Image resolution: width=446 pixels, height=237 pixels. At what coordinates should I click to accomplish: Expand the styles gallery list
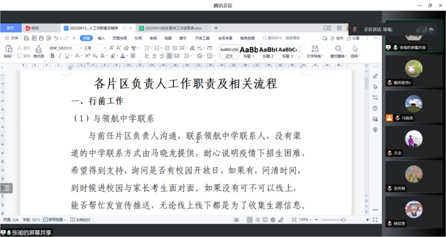299,56
